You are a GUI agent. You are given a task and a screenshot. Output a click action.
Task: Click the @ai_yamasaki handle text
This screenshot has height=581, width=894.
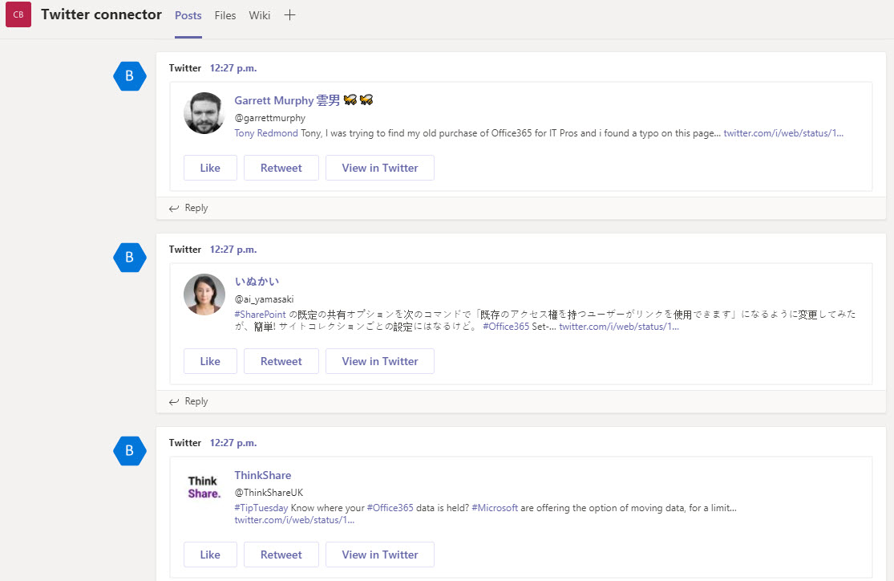point(264,299)
